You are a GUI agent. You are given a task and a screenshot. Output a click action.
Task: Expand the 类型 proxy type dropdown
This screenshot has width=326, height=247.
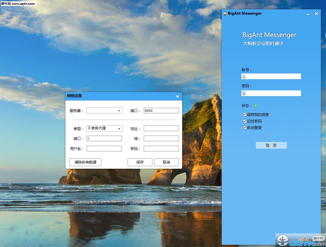tap(119, 129)
